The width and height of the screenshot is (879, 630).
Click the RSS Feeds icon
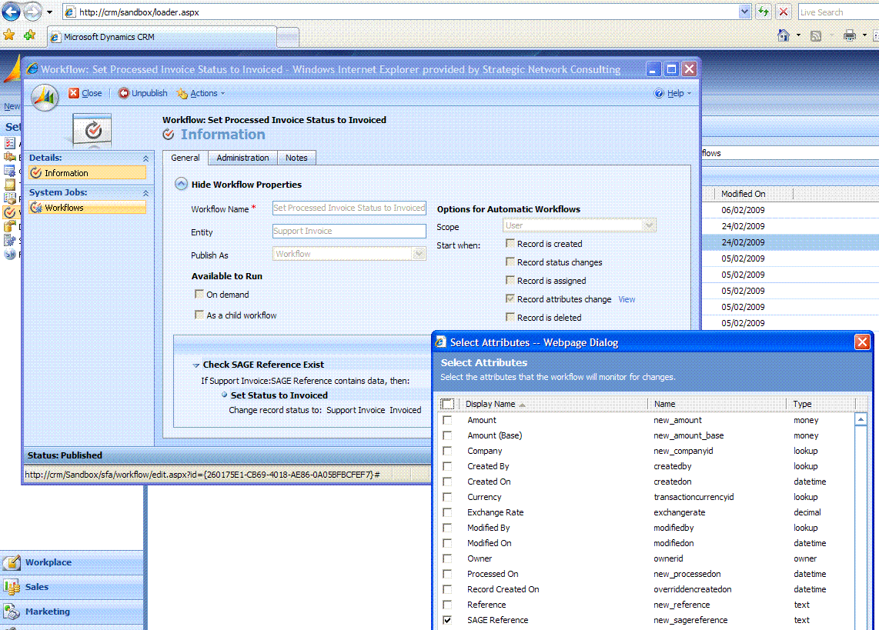[x=816, y=36]
